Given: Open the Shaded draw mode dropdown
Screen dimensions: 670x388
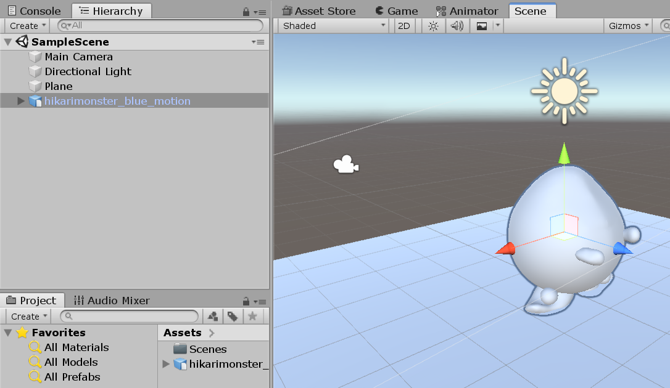Looking at the screenshot, I should pyautogui.click(x=333, y=25).
